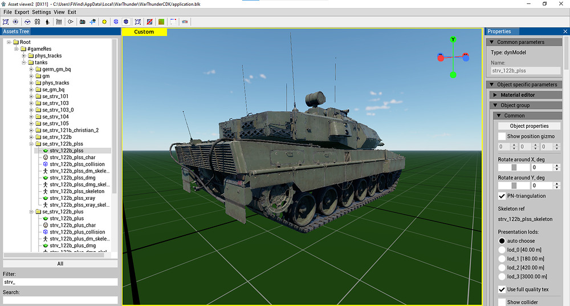Click the Custom viewport label
The height and width of the screenshot is (306, 570).
(144, 32)
